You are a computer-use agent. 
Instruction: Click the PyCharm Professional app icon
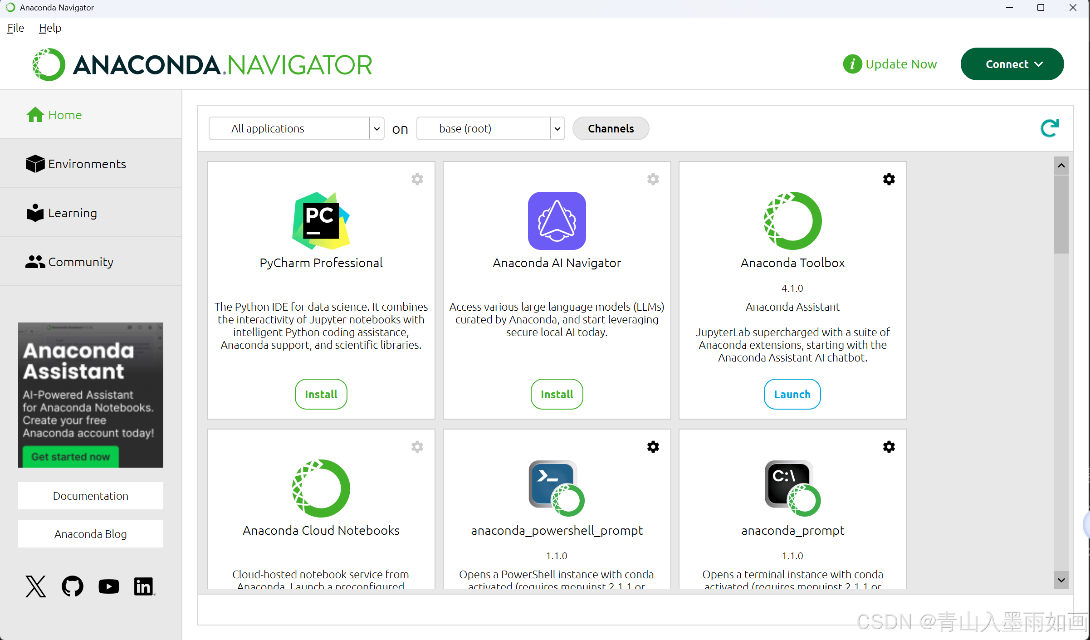(321, 221)
